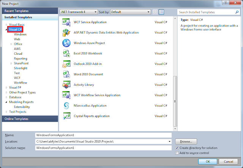
Task: Select 'Activity Library' template name
Action: [x=84, y=85]
